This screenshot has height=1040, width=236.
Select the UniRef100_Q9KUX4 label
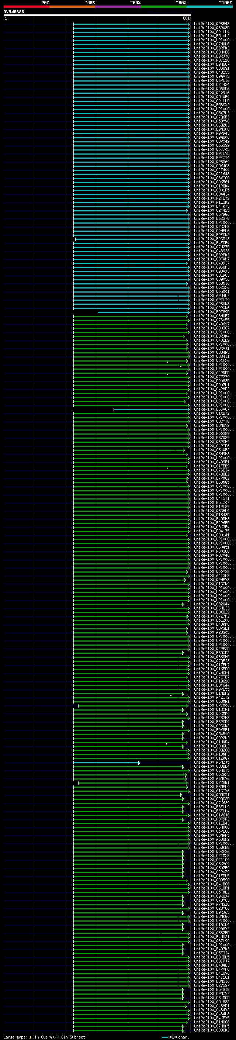click(x=212, y=896)
